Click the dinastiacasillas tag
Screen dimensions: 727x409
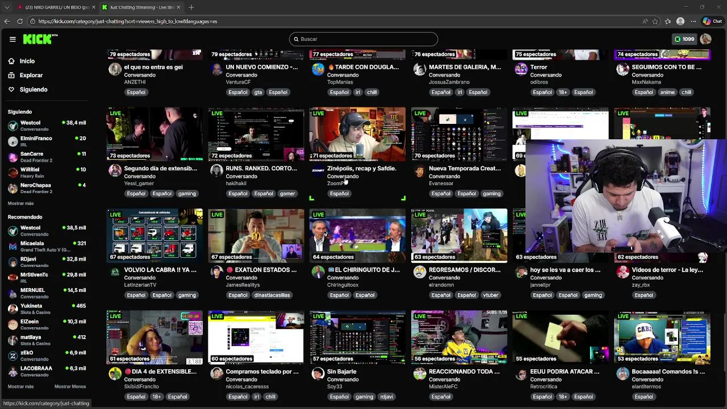point(272,295)
